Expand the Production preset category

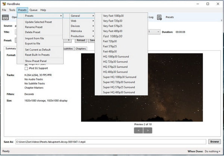click(x=79, y=36)
